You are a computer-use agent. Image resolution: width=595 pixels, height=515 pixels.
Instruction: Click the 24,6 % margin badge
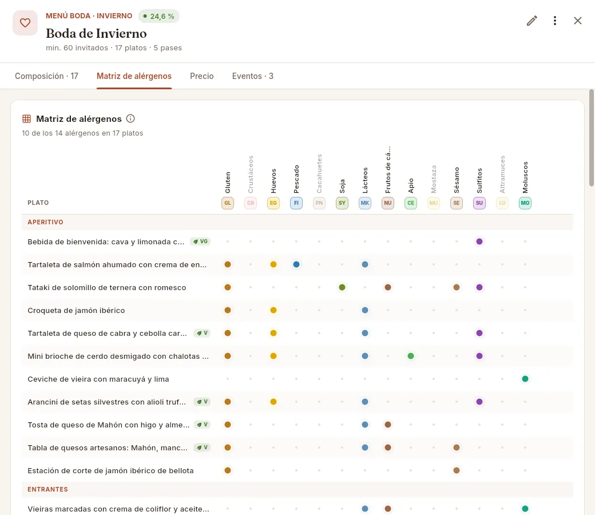pos(158,17)
